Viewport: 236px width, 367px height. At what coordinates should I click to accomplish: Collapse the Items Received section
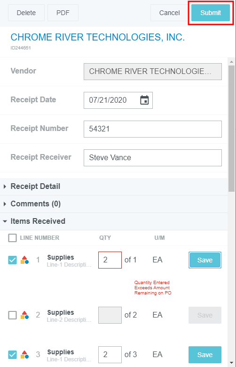click(x=114, y=221)
